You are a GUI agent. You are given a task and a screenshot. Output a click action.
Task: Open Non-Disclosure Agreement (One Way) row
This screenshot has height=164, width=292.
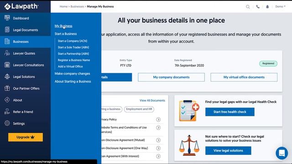click(133, 148)
